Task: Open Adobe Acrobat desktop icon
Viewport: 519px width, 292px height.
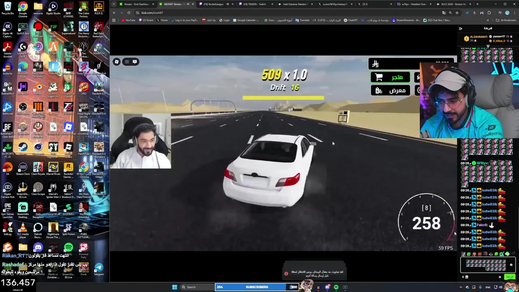Action: coord(8,50)
